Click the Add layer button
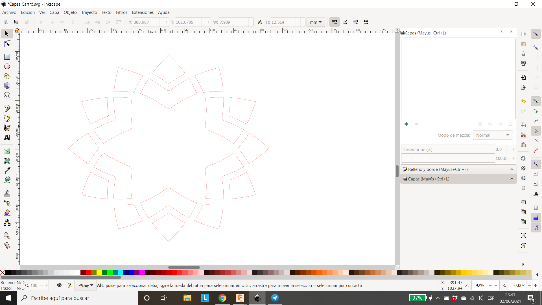Viewport: 542px width, 305px height. 406,124
